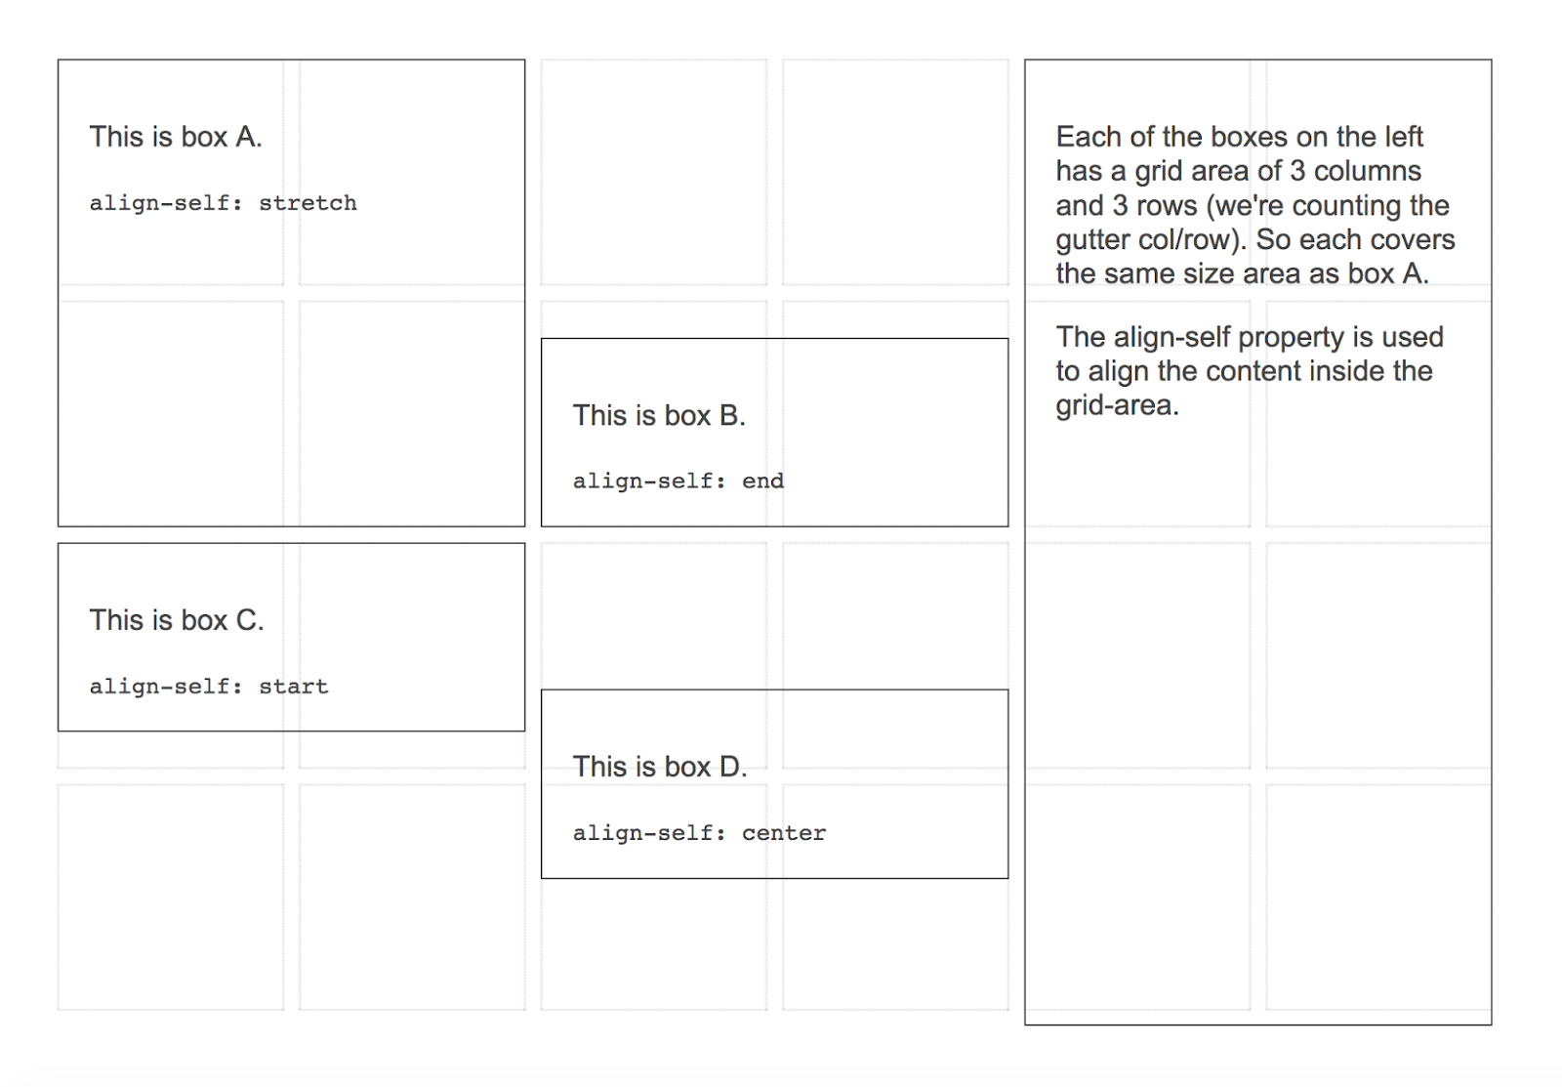This screenshot has height=1087, width=1562.
Task: Select the "align-self: start" code line
Action: point(209,687)
